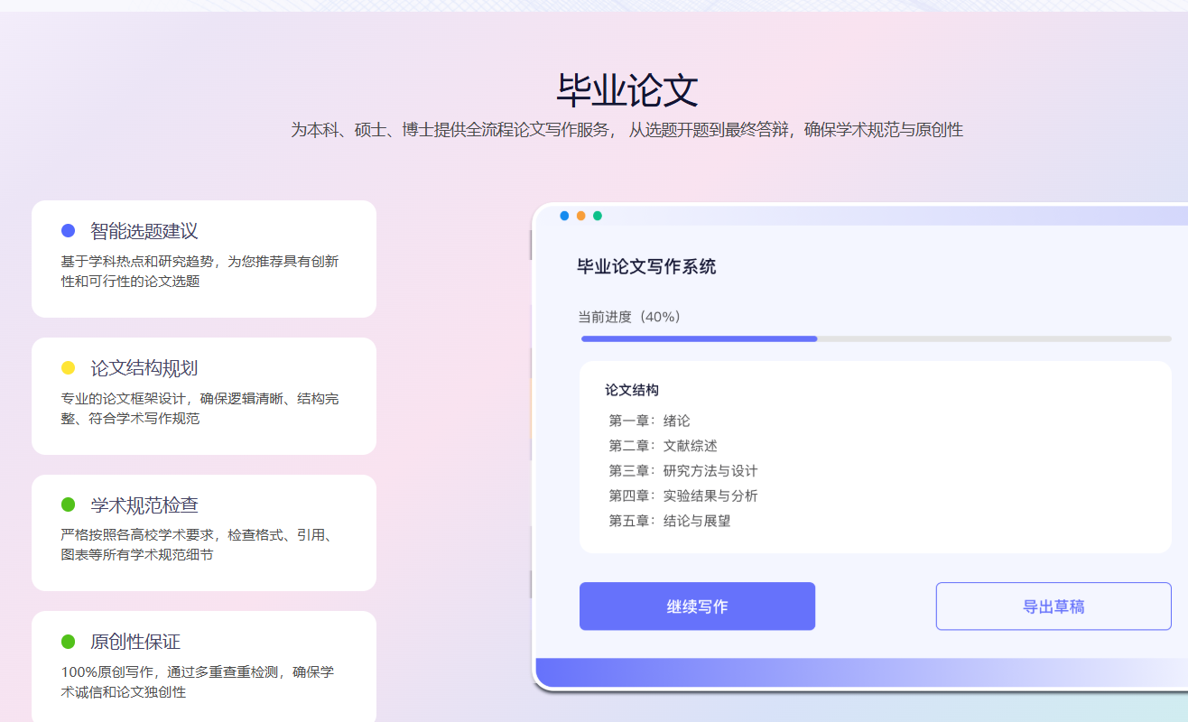Open the 智能选题建议 feature card
The image size is (1188, 722).
204,259
